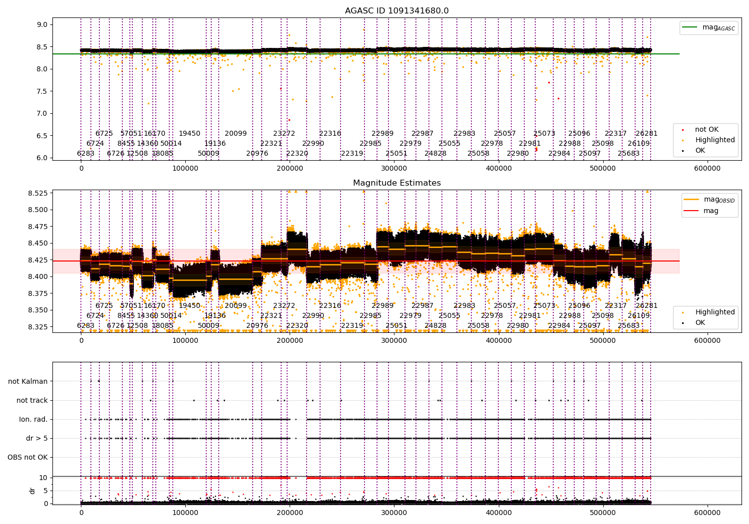Click OBSID label '20976' in the top plot
749x524 pixels.
(257, 154)
